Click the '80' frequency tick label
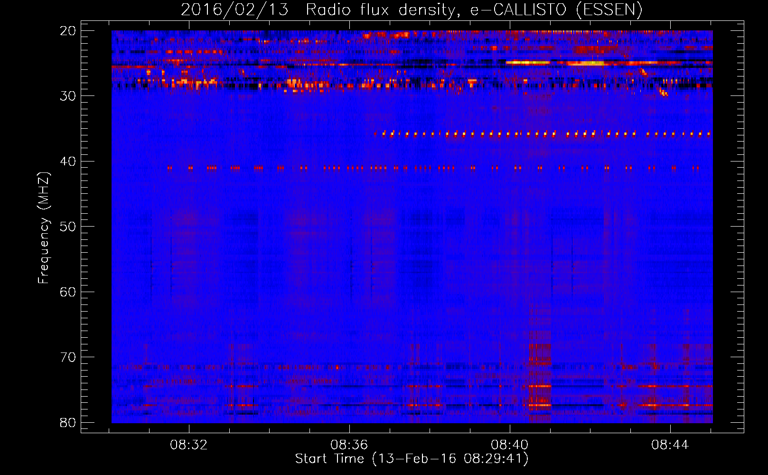768x475 pixels. coord(68,422)
